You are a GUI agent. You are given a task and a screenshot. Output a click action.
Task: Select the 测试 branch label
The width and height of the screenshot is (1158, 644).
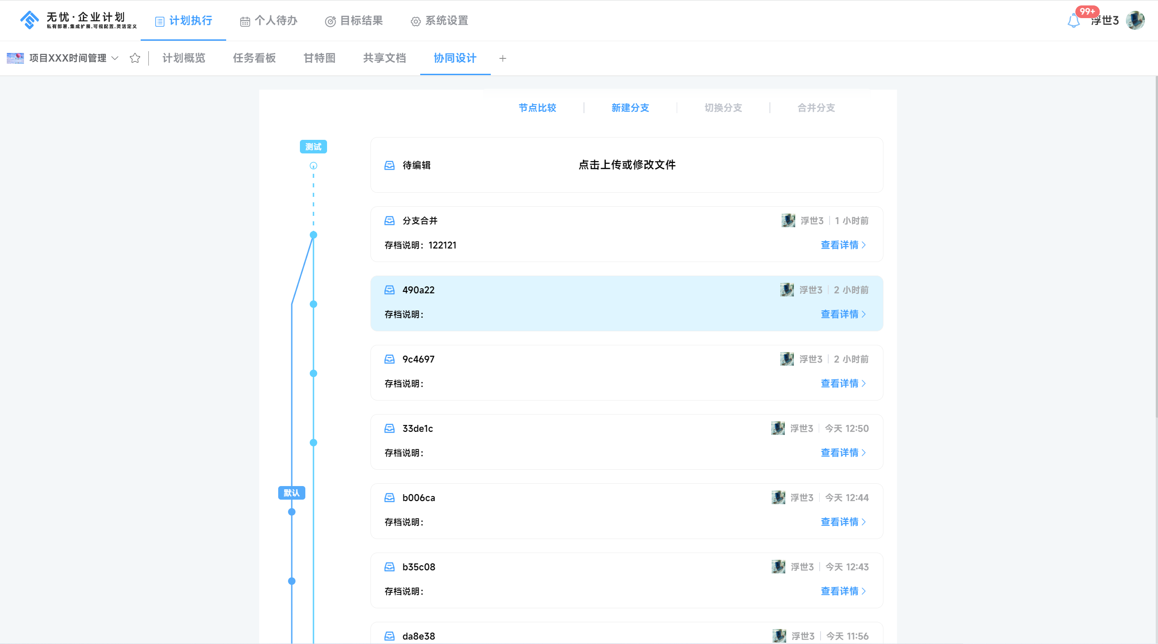[x=313, y=147]
